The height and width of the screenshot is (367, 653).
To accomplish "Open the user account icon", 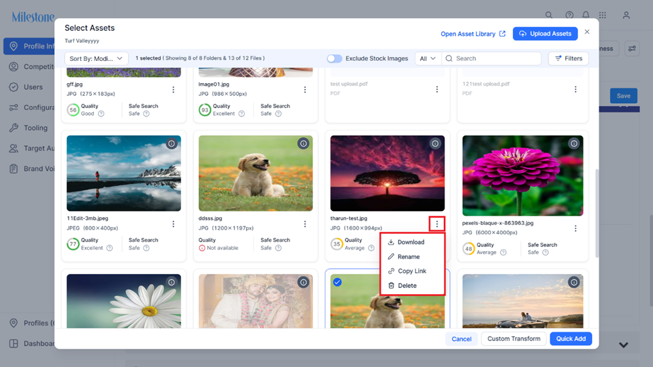I will 626,15.
